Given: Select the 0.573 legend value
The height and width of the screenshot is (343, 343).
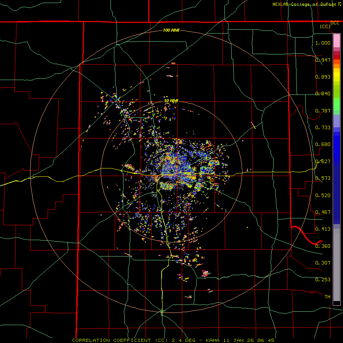Looking at the screenshot, I should coord(323,178).
